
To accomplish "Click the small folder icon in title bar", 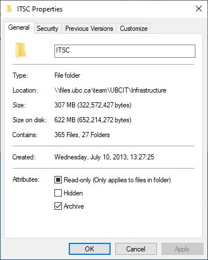I will 9,9.
